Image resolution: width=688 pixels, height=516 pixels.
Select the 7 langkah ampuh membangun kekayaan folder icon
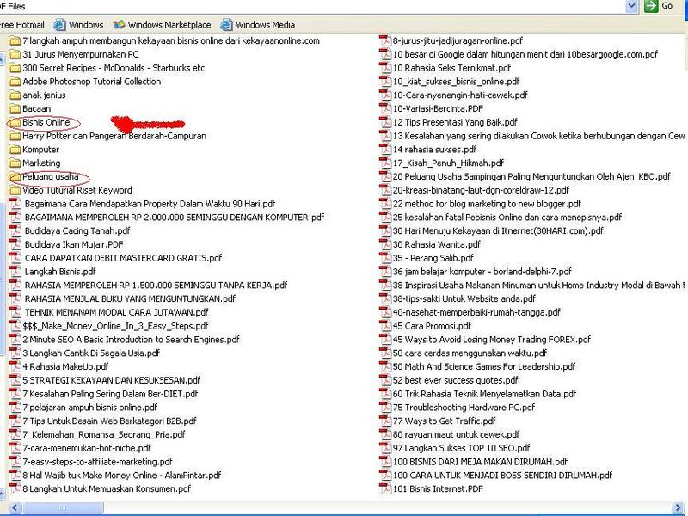click(x=15, y=40)
